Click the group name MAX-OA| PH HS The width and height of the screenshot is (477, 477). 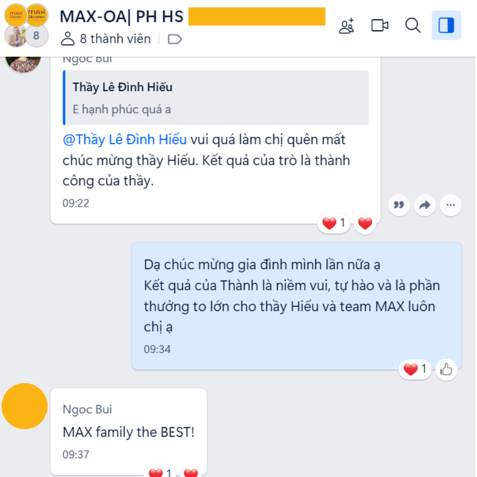(122, 17)
